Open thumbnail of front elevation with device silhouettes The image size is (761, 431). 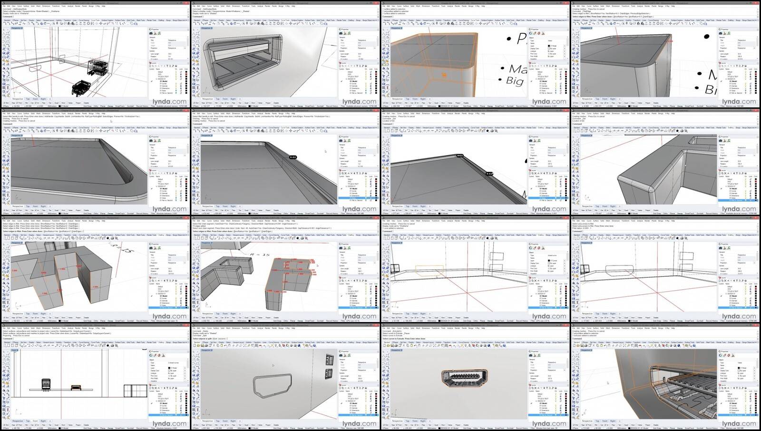pyautogui.click(x=95, y=377)
